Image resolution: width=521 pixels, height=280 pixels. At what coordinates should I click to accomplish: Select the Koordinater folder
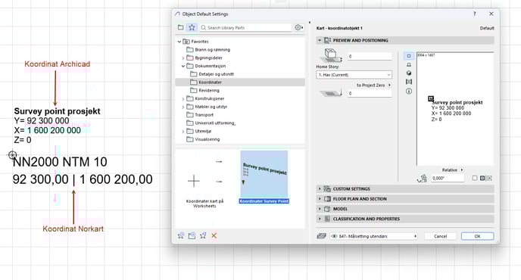pyautogui.click(x=240, y=82)
